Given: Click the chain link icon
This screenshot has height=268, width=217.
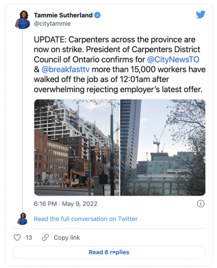Looking at the screenshot, I should coord(45,237).
